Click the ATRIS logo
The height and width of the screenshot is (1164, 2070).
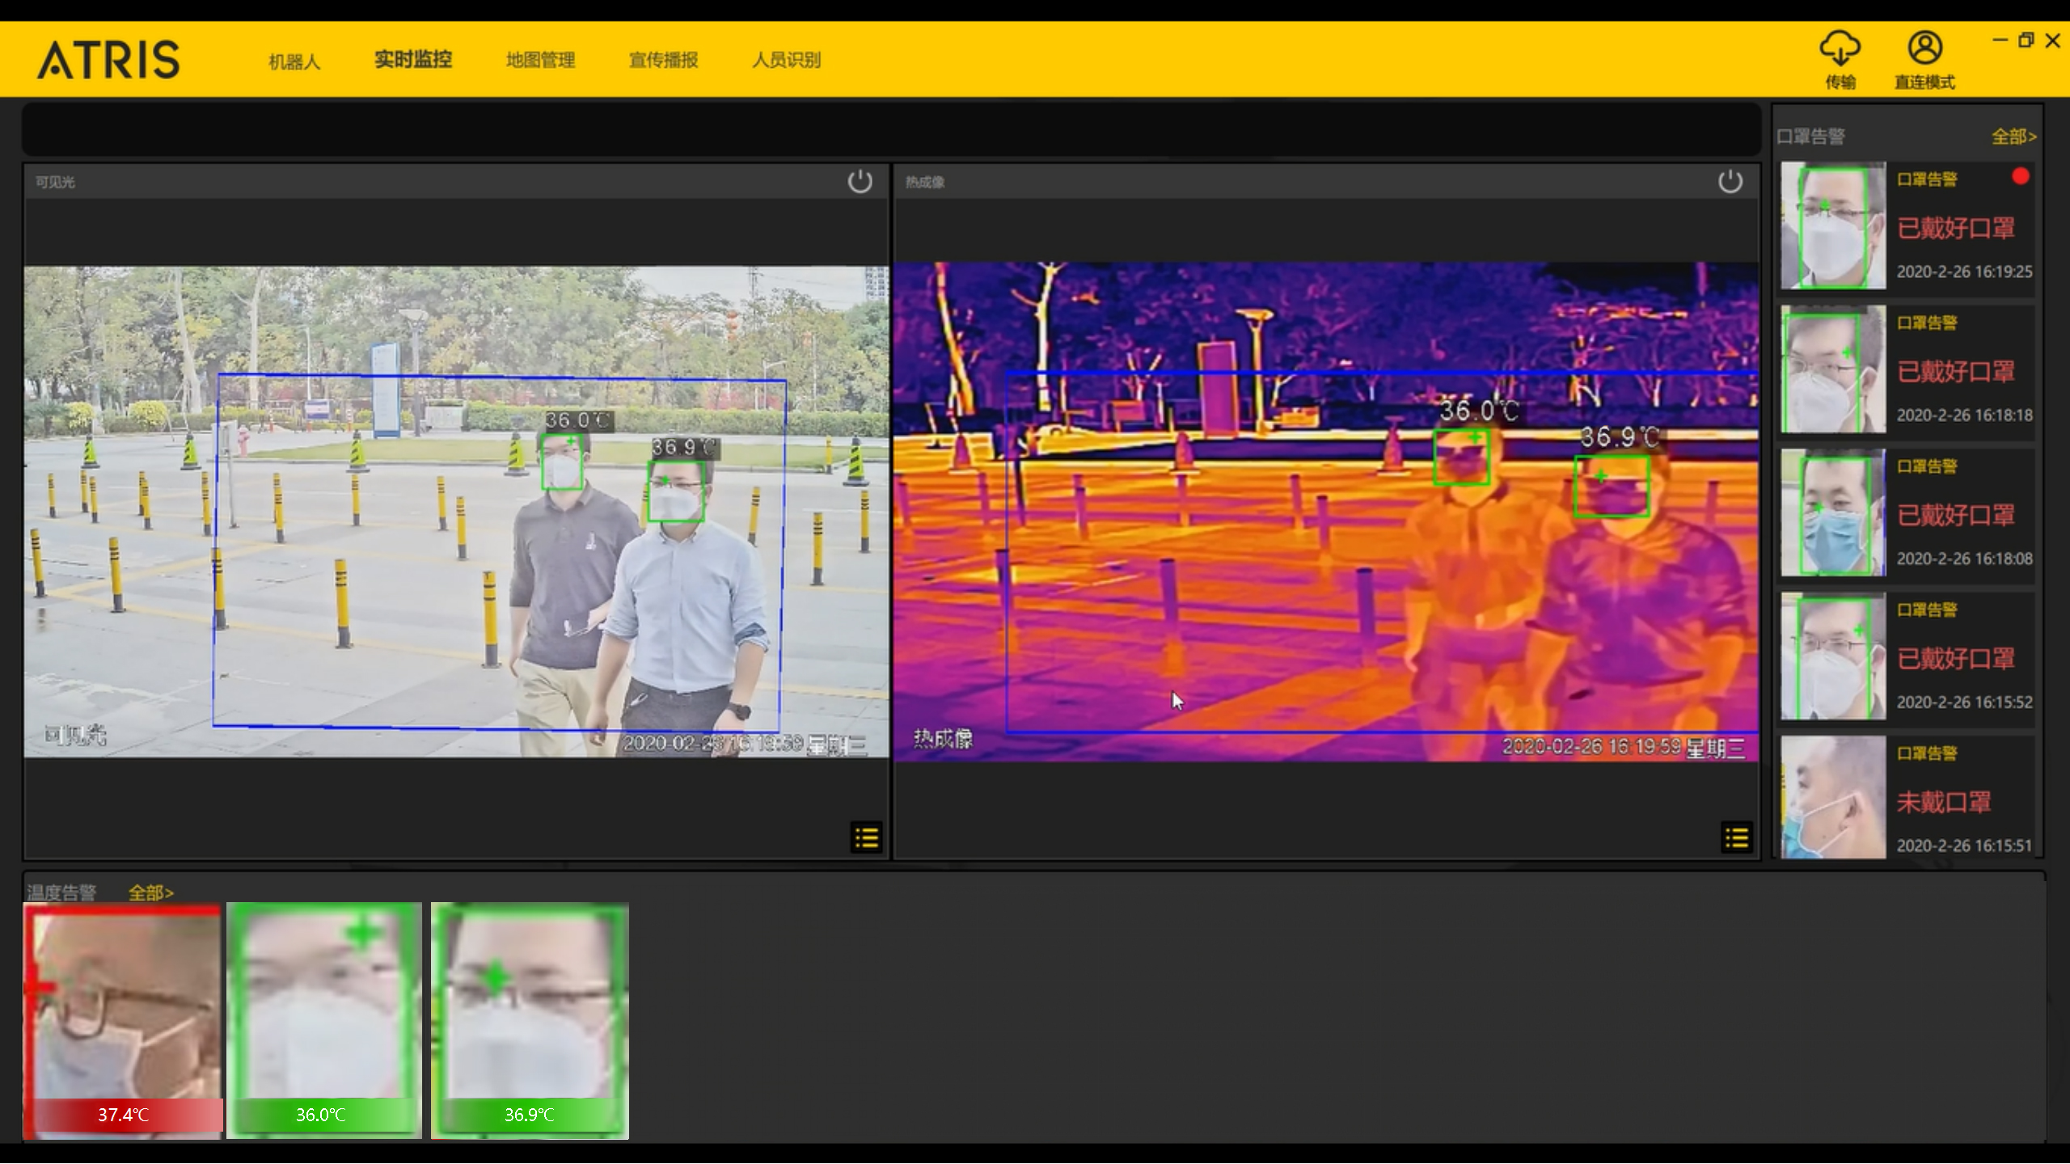pos(108,60)
